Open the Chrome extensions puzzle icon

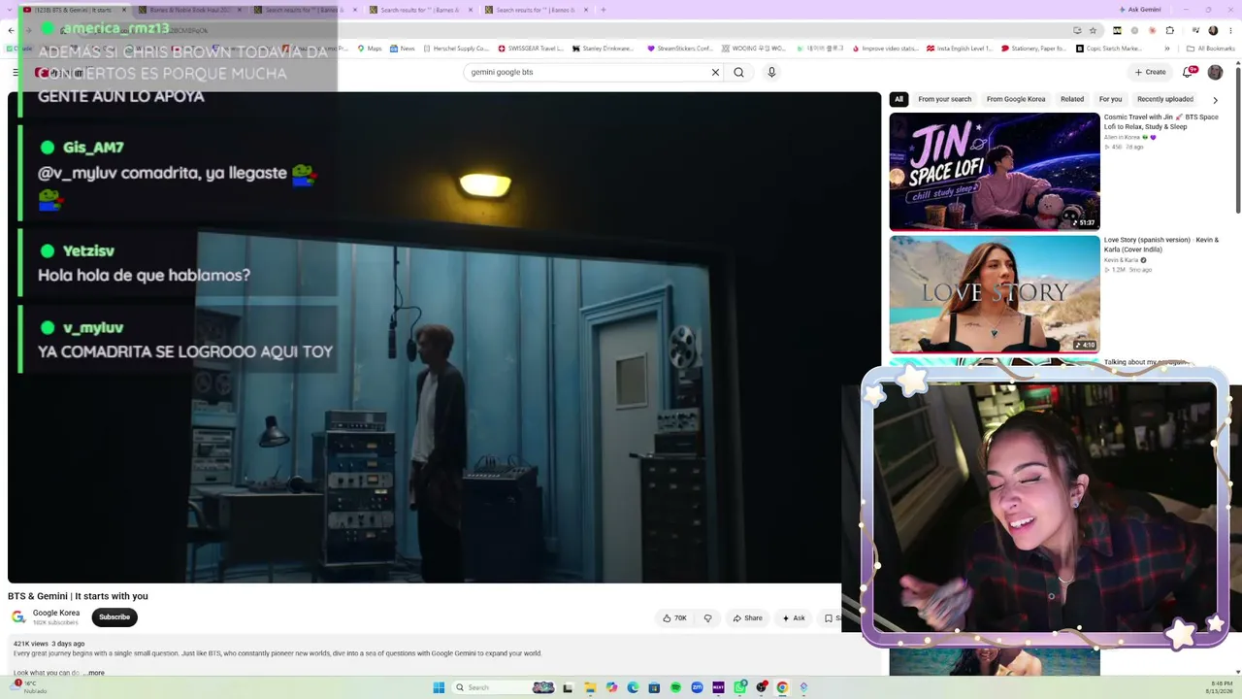(x=1169, y=30)
